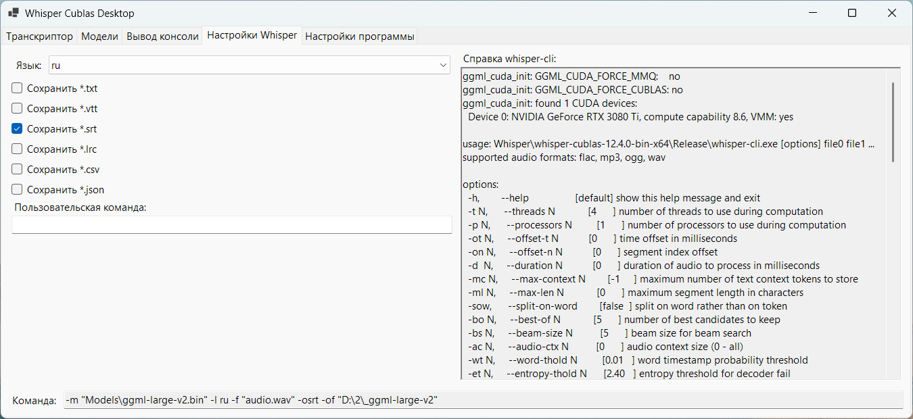Open the Настройки программы tab
The height and width of the screenshot is (419, 913).
pos(360,36)
